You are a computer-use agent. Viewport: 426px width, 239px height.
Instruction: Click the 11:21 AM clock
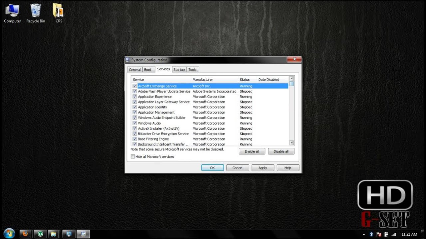tap(409, 234)
